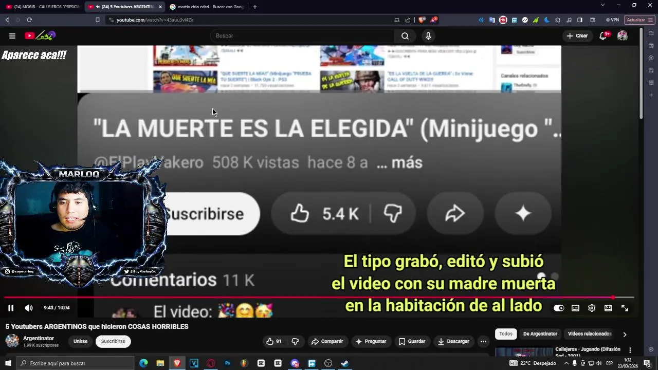Open the Brave Shields lion icon

coord(422,20)
